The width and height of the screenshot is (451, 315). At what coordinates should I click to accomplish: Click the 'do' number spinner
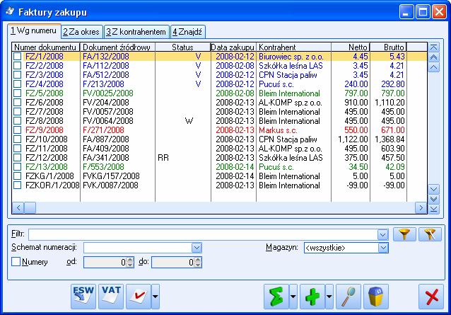(198, 262)
